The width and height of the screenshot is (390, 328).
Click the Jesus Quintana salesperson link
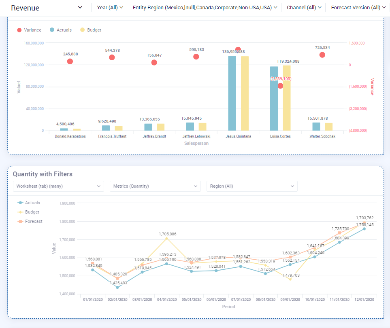pos(238,136)
